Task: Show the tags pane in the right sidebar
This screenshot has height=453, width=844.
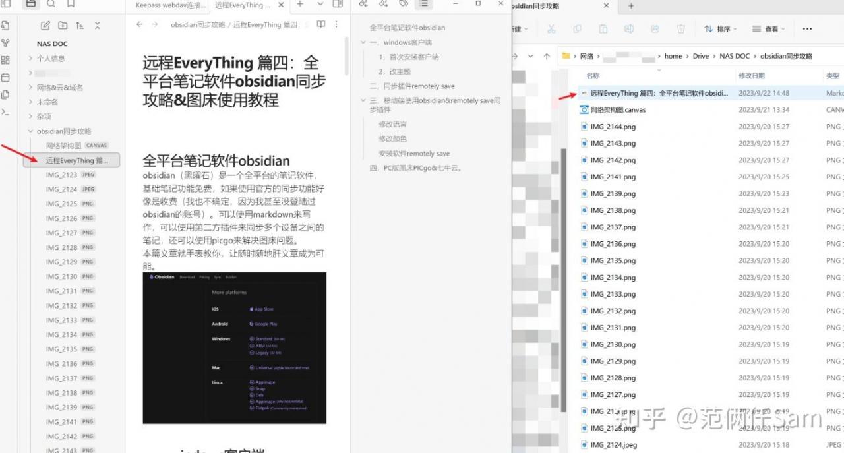Action: point(404,4)
